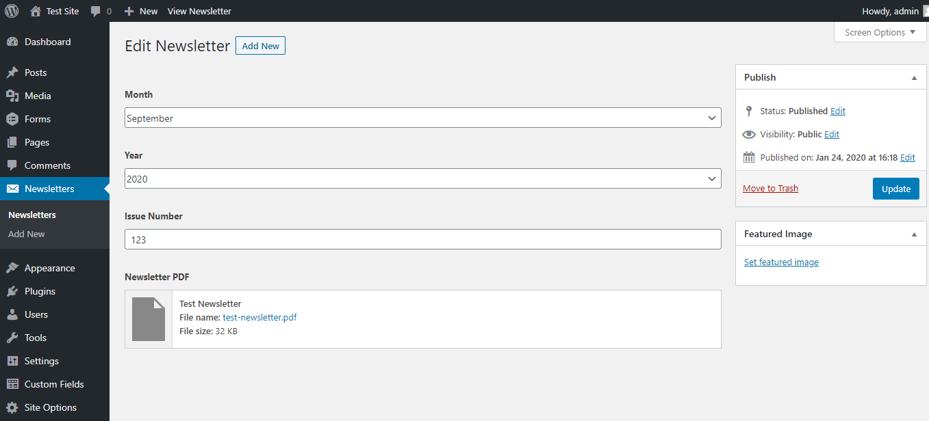The height and width of the screenshot is (421, 929).
Task: Click the admin avatar in top right
Action: click(x=926, y=11)
